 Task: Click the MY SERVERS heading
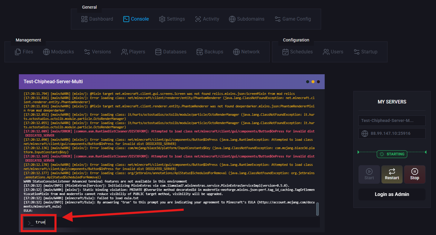tap(392, 102)
